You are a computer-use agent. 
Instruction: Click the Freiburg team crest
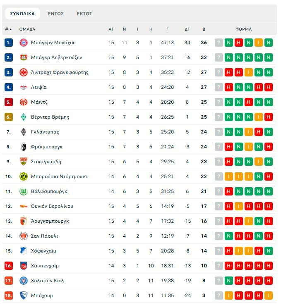point(23,147)
